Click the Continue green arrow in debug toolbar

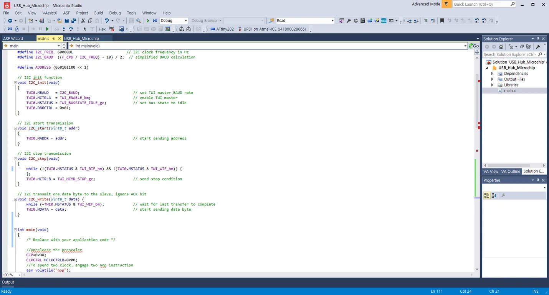click(47, 29)
